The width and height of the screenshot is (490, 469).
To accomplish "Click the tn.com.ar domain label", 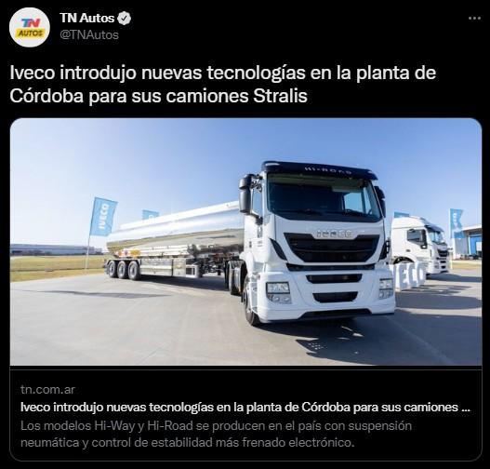I will pos(47,389).
